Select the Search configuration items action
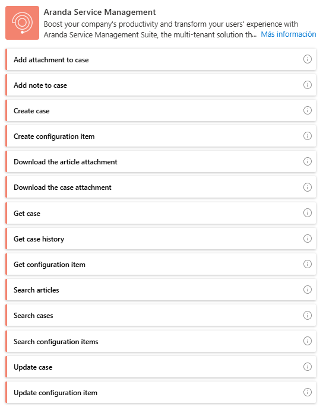The width and height of the screenshot is (323, 410). 161,341
